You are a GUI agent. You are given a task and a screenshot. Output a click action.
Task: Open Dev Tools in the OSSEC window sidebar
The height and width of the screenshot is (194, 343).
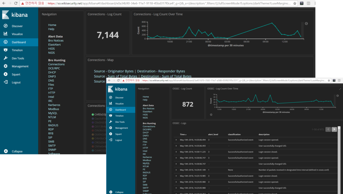coord(120,122)
